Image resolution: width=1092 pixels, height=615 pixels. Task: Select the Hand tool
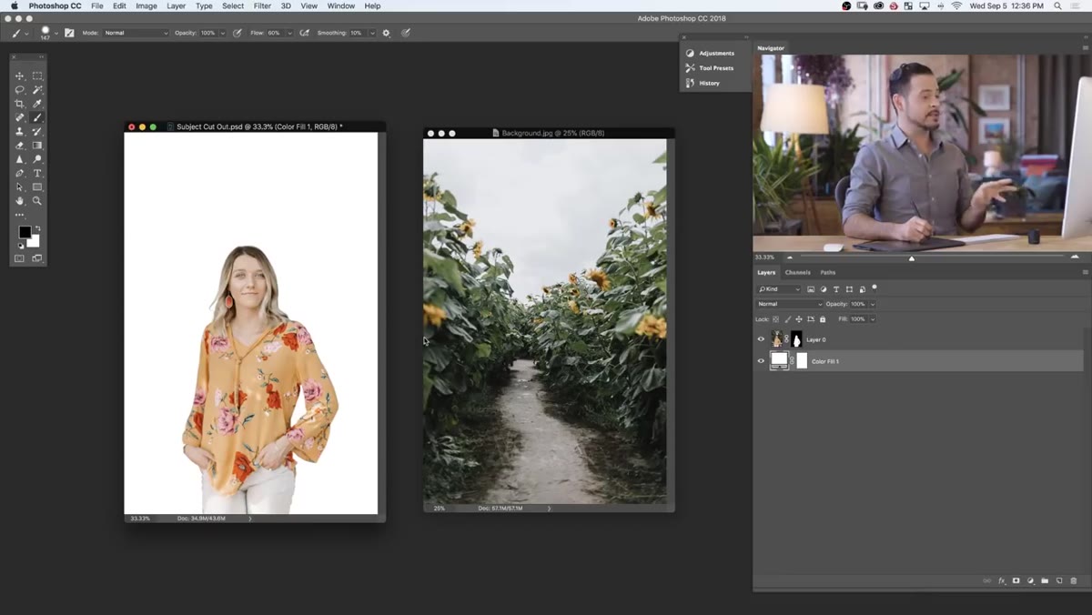19,200
